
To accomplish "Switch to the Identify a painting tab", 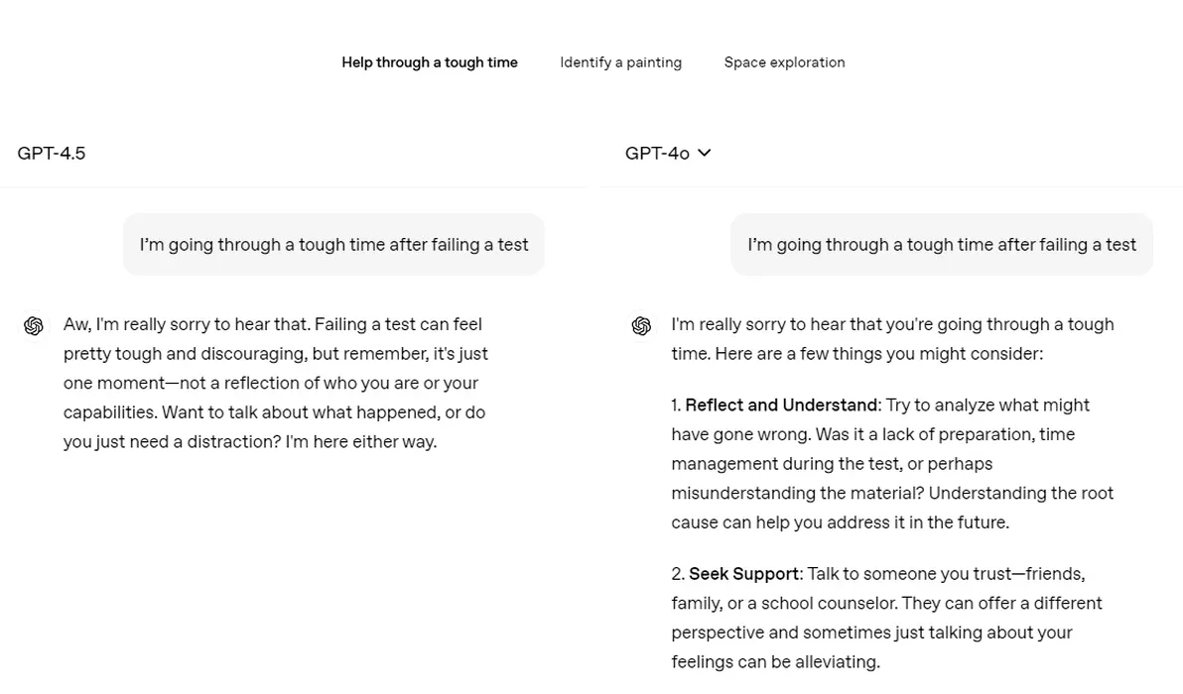I will pos(620,62).
